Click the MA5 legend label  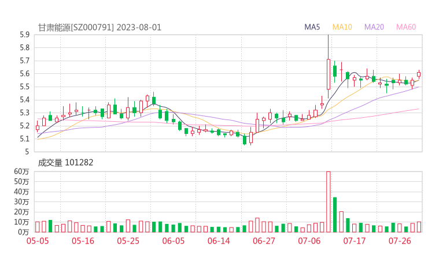click(x=312, y=27)
